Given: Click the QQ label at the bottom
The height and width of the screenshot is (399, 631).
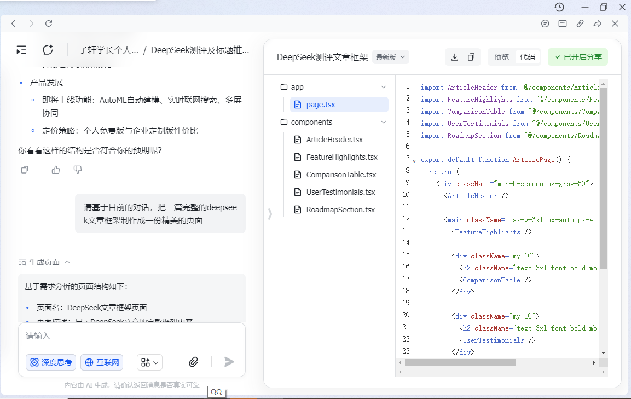Looking at the screenshot, I should tap(217, 392).
